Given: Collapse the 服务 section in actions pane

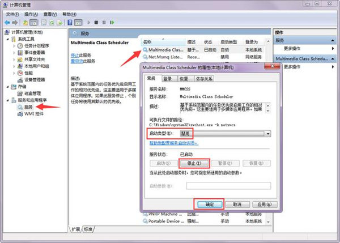Looking at the screenshot, I should point(333,41).
